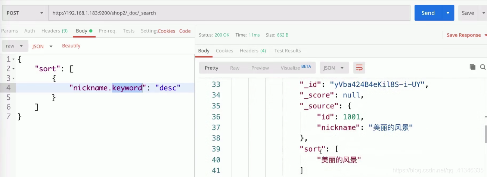Search within the response body
This screenshot has width=487, height=177.
tap(483, 67)
